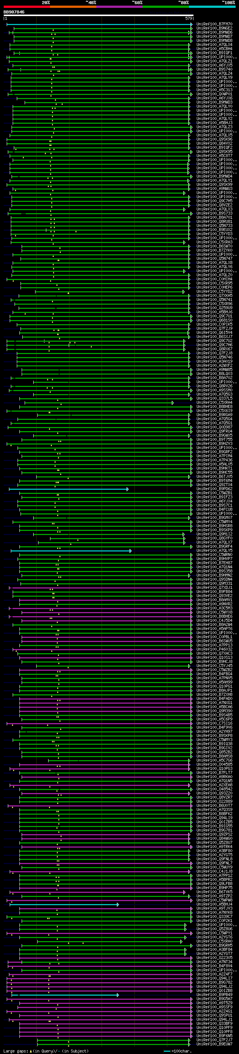Select label UniRef100_Q9M390
Screen dimensions: 239x1054
tap(214, 711)
